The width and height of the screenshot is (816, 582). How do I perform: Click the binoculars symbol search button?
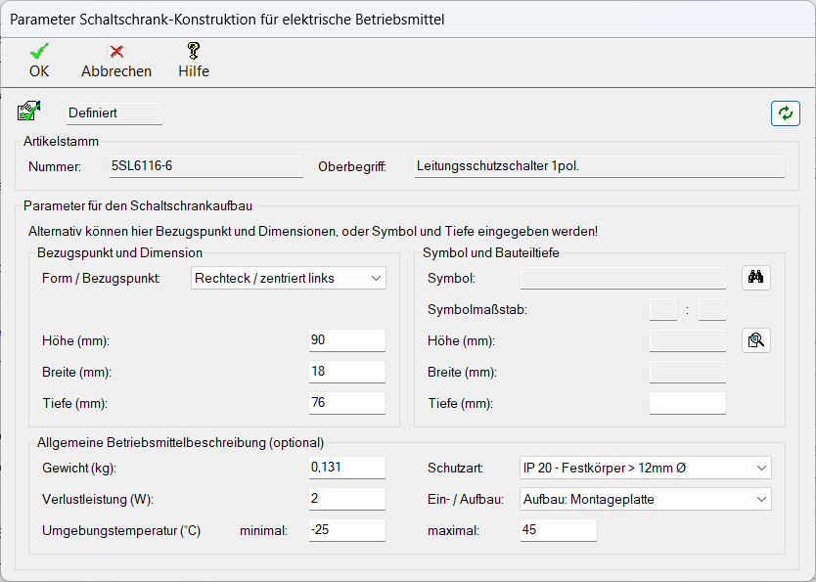755,278
